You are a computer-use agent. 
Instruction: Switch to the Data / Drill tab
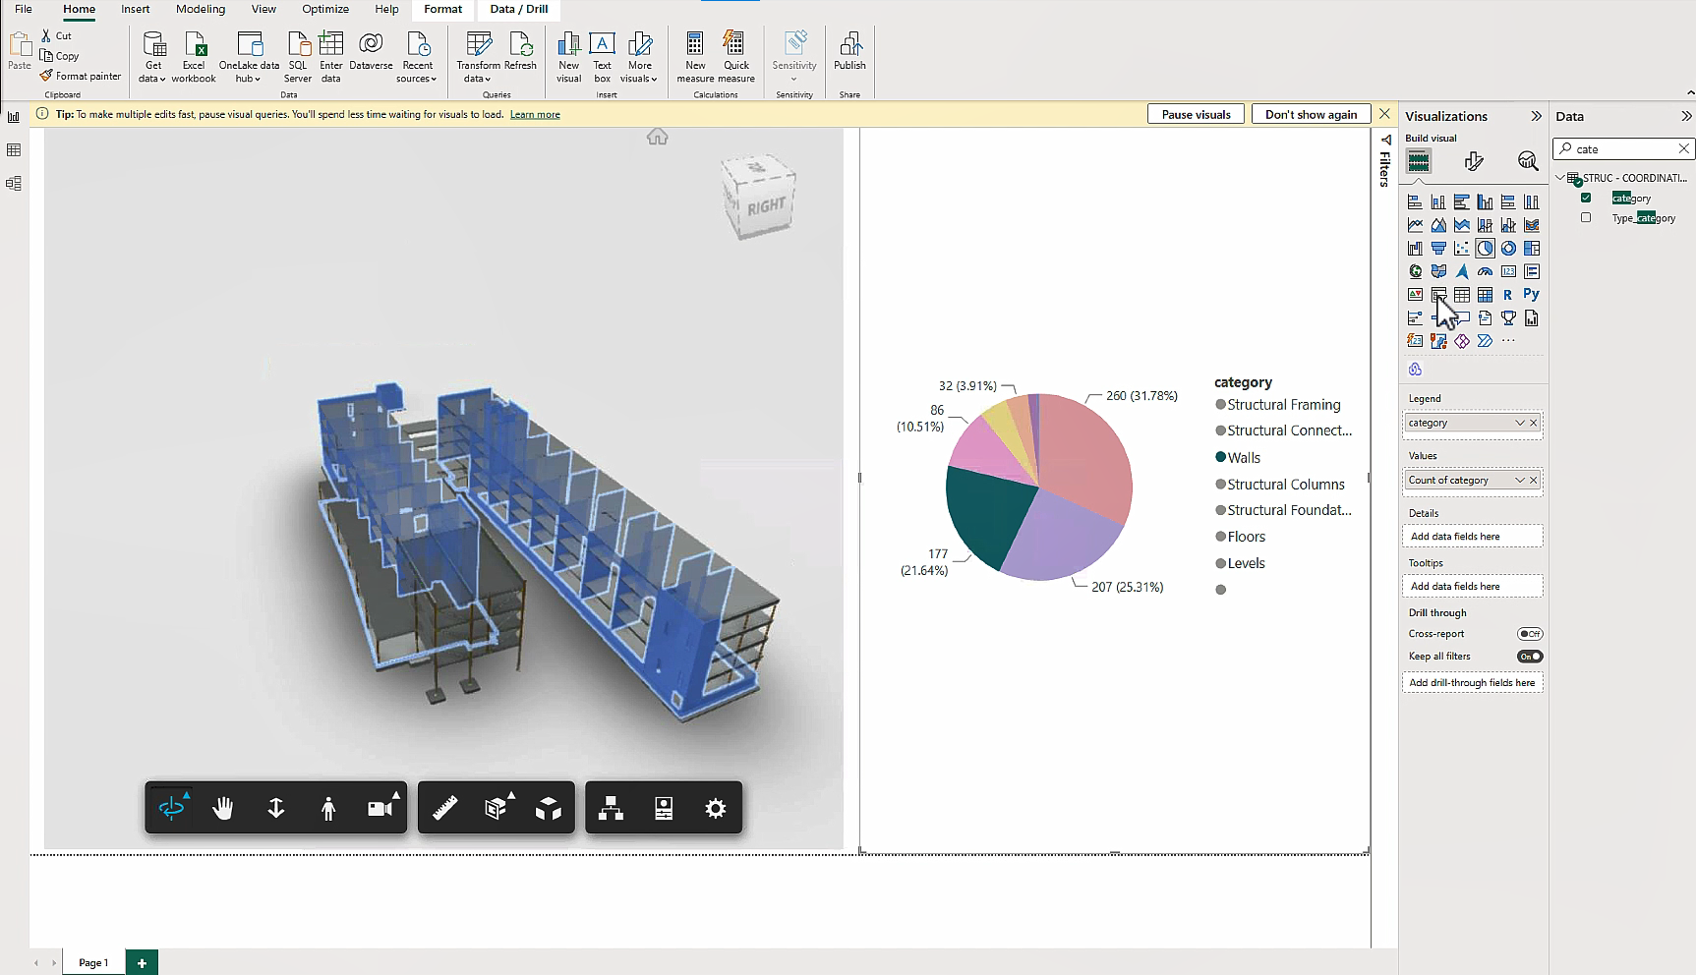[519, 9]
